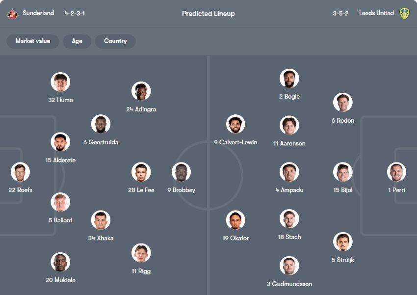Open Calvert-Lewin's player photo
417x295 pixels.
[x=235, y=124]
